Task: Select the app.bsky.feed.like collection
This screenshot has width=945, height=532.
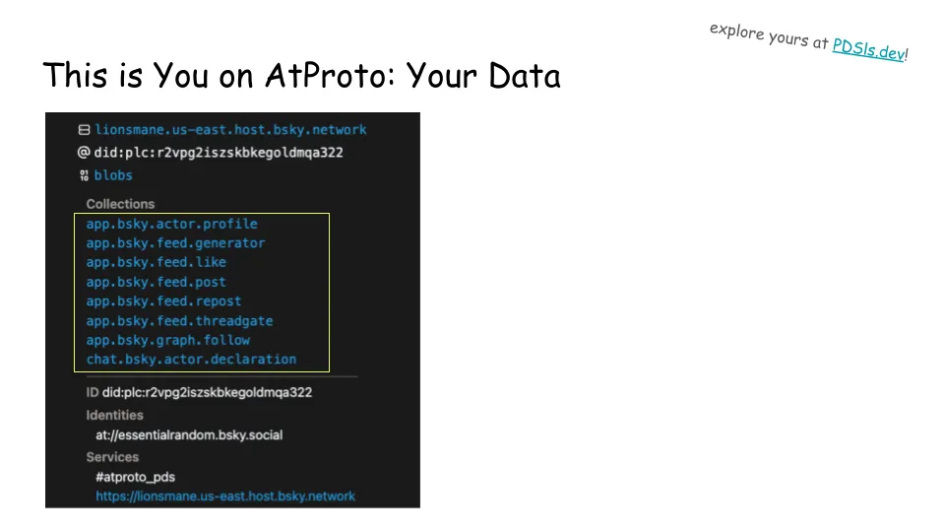Action: 156,262
